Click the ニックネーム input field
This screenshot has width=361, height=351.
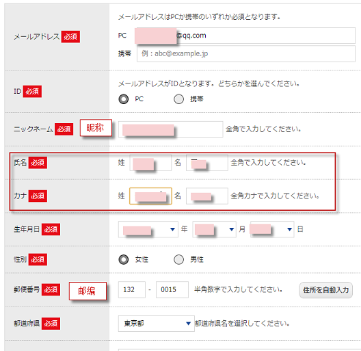click(x=171, y=129)
